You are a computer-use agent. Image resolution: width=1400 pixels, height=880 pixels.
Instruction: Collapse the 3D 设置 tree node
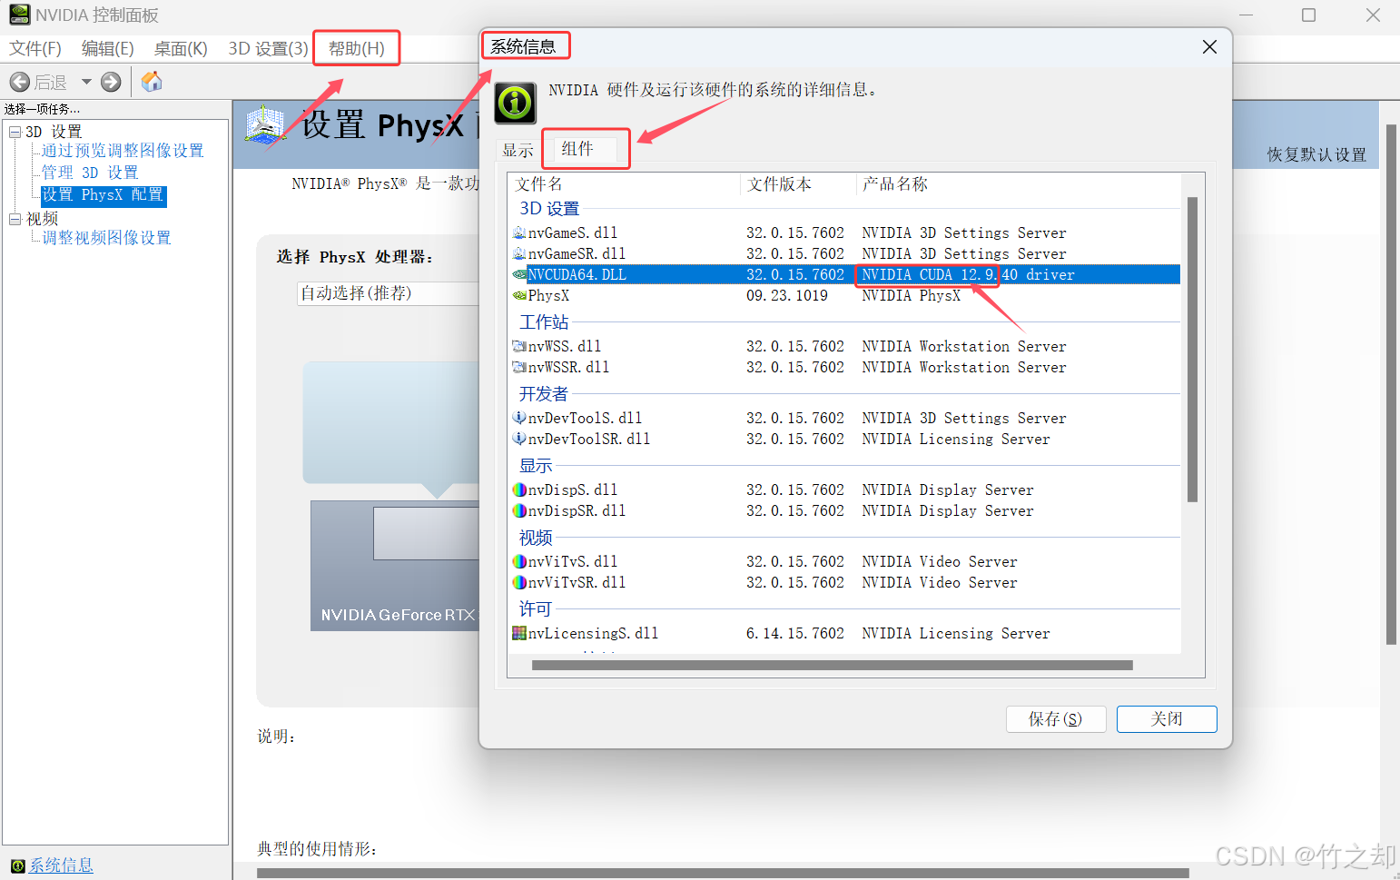[x=15, y=132]
